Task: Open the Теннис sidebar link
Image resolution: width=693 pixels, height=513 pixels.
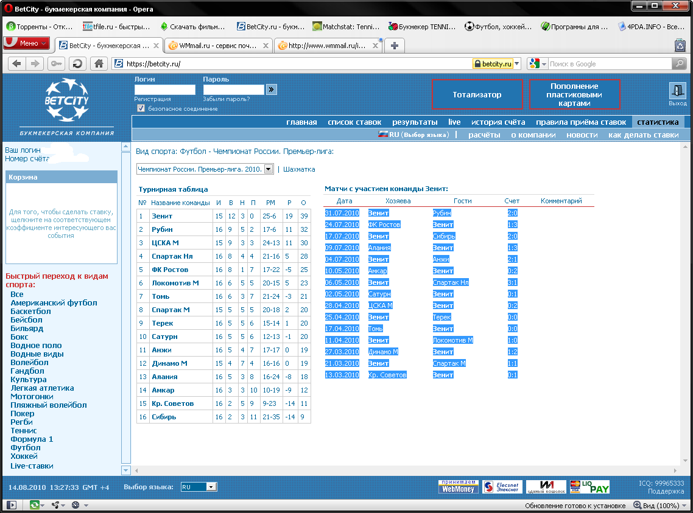Action: 23,430
